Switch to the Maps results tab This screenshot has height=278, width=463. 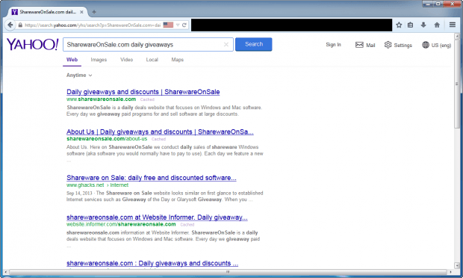tap(178, 60)
